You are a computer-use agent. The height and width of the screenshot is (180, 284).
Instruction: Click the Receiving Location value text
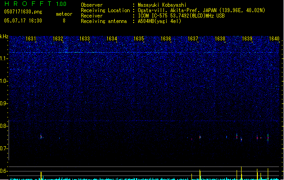(x=201, y=10)
